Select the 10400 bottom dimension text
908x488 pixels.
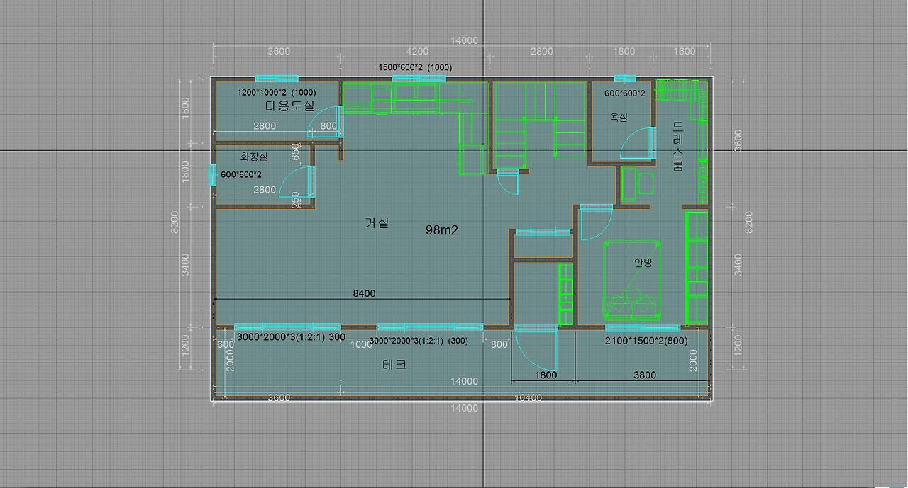click(528, 397)
